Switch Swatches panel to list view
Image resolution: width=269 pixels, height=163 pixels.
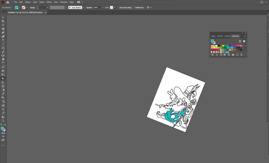[240, 41]
